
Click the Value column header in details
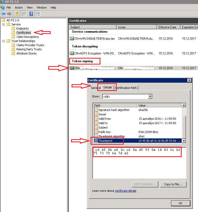pos(159,105)
